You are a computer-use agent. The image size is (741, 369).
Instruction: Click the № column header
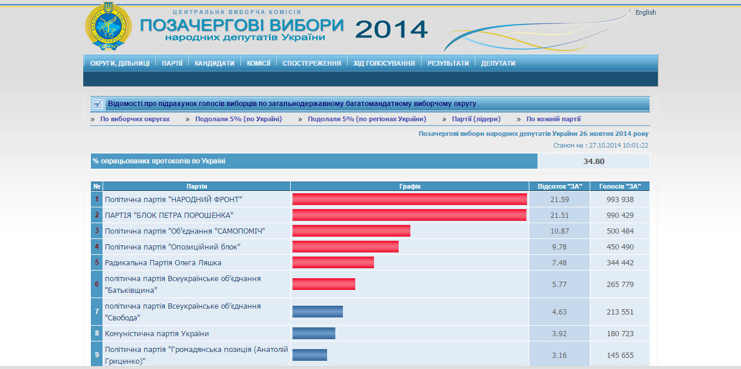[97, 186]
